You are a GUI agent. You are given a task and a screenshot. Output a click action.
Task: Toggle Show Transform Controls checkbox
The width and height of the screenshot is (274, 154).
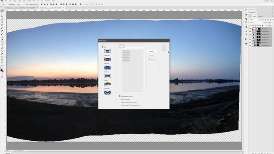(25, 4)
